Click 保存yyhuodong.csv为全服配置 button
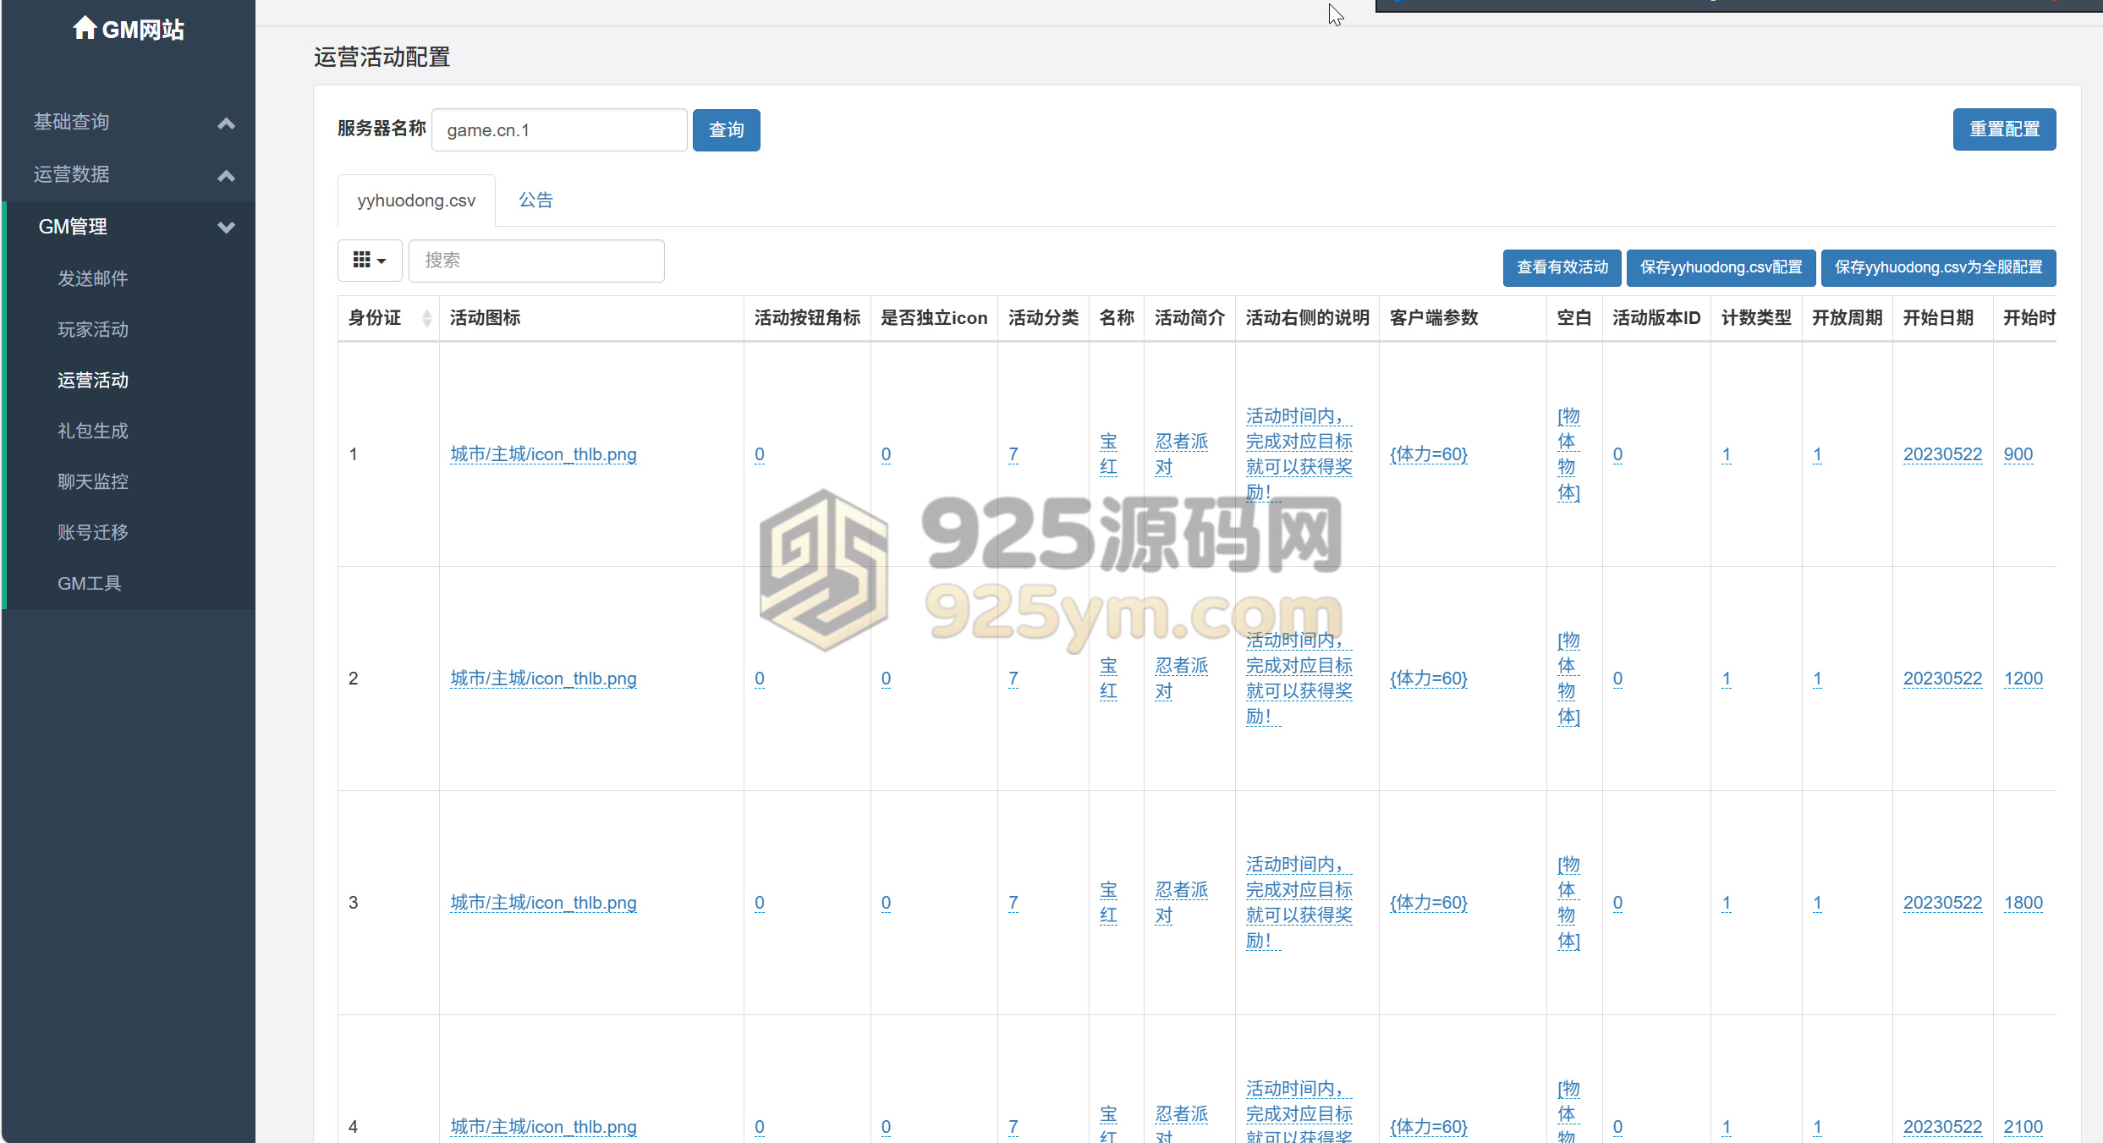Screen dimensions: 2103x1143 coord(1938,267)
